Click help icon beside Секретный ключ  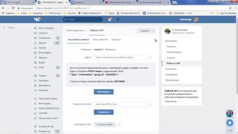(x=149, y=104)
